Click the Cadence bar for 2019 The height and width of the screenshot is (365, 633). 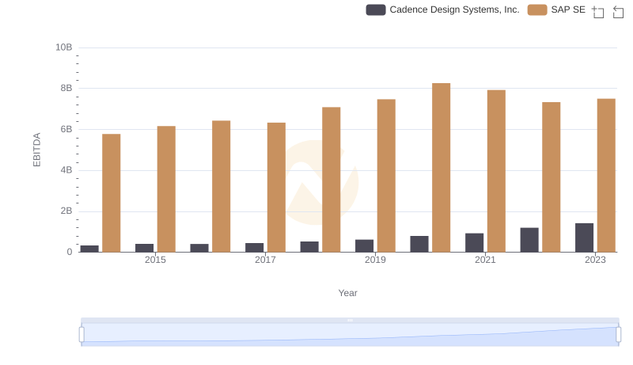coord(365,246)
